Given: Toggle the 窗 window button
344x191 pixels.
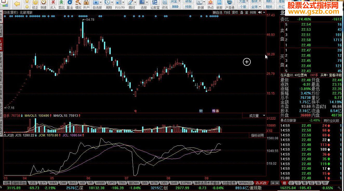Looking at the screenshot, I should [x=247, y=12].
